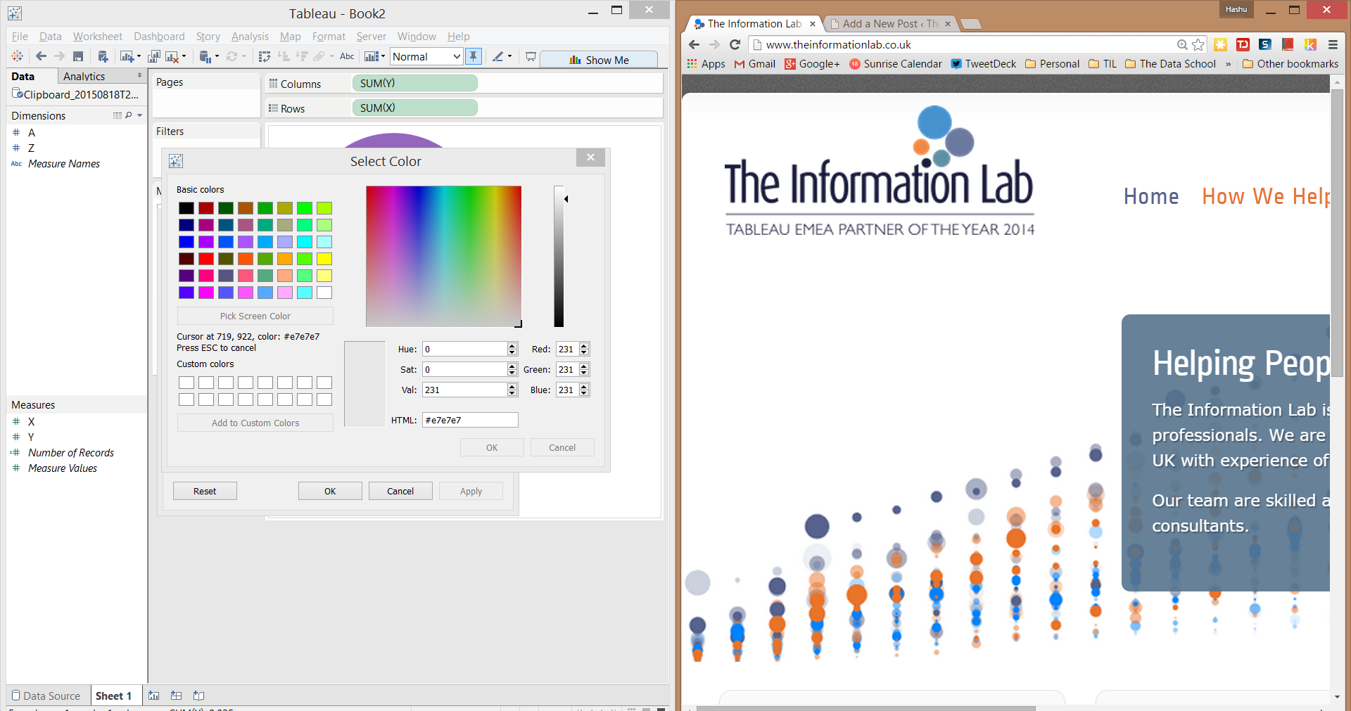
Task: Click the swap rows and columns icon
Action: coord(265,57)
